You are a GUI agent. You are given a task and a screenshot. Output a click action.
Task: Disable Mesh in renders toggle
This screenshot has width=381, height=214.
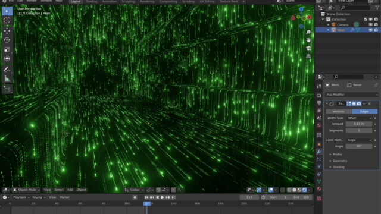coord(376,30)
